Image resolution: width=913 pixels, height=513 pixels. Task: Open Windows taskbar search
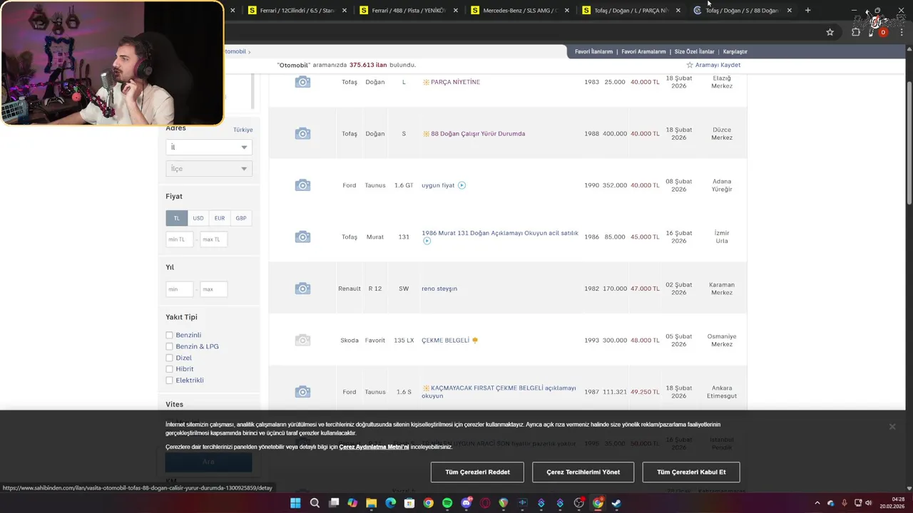315,503
